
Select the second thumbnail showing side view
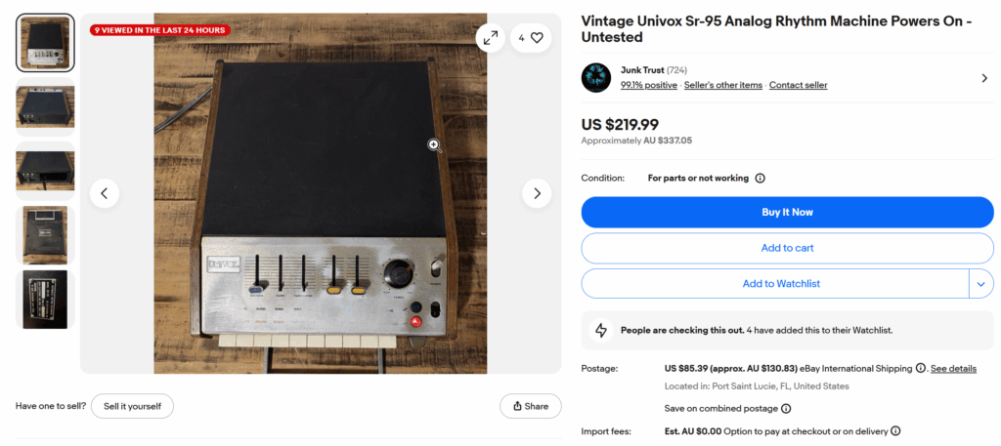click(x=45, y=107)
